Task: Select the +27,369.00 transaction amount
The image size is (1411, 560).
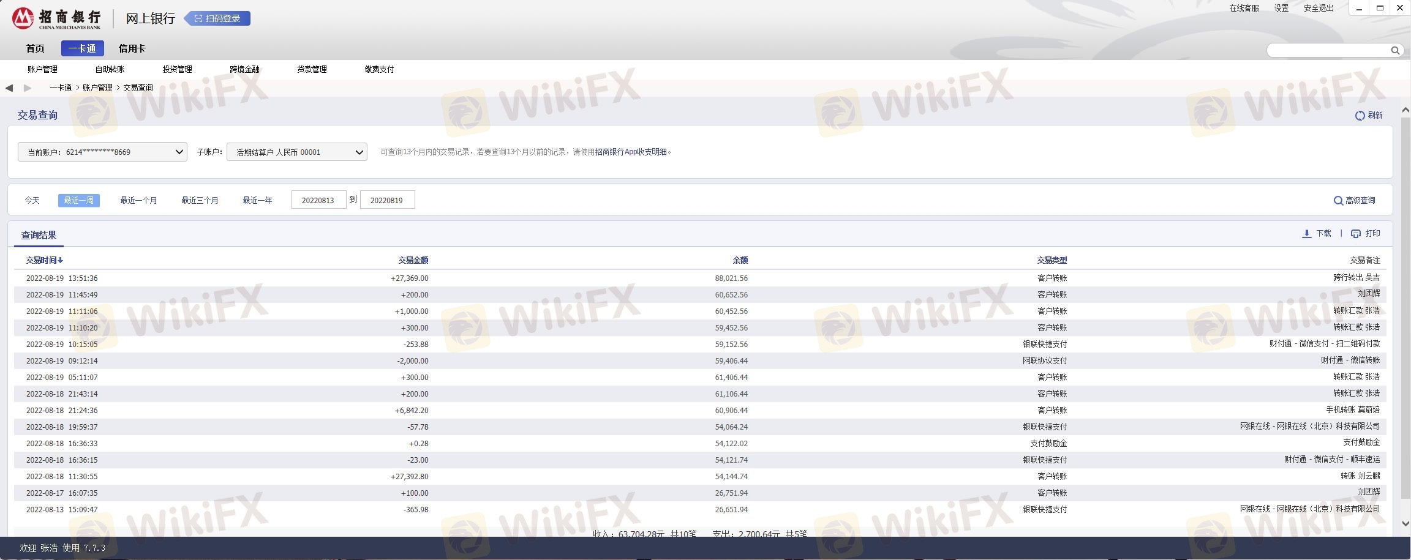Action: pos(410,278)
